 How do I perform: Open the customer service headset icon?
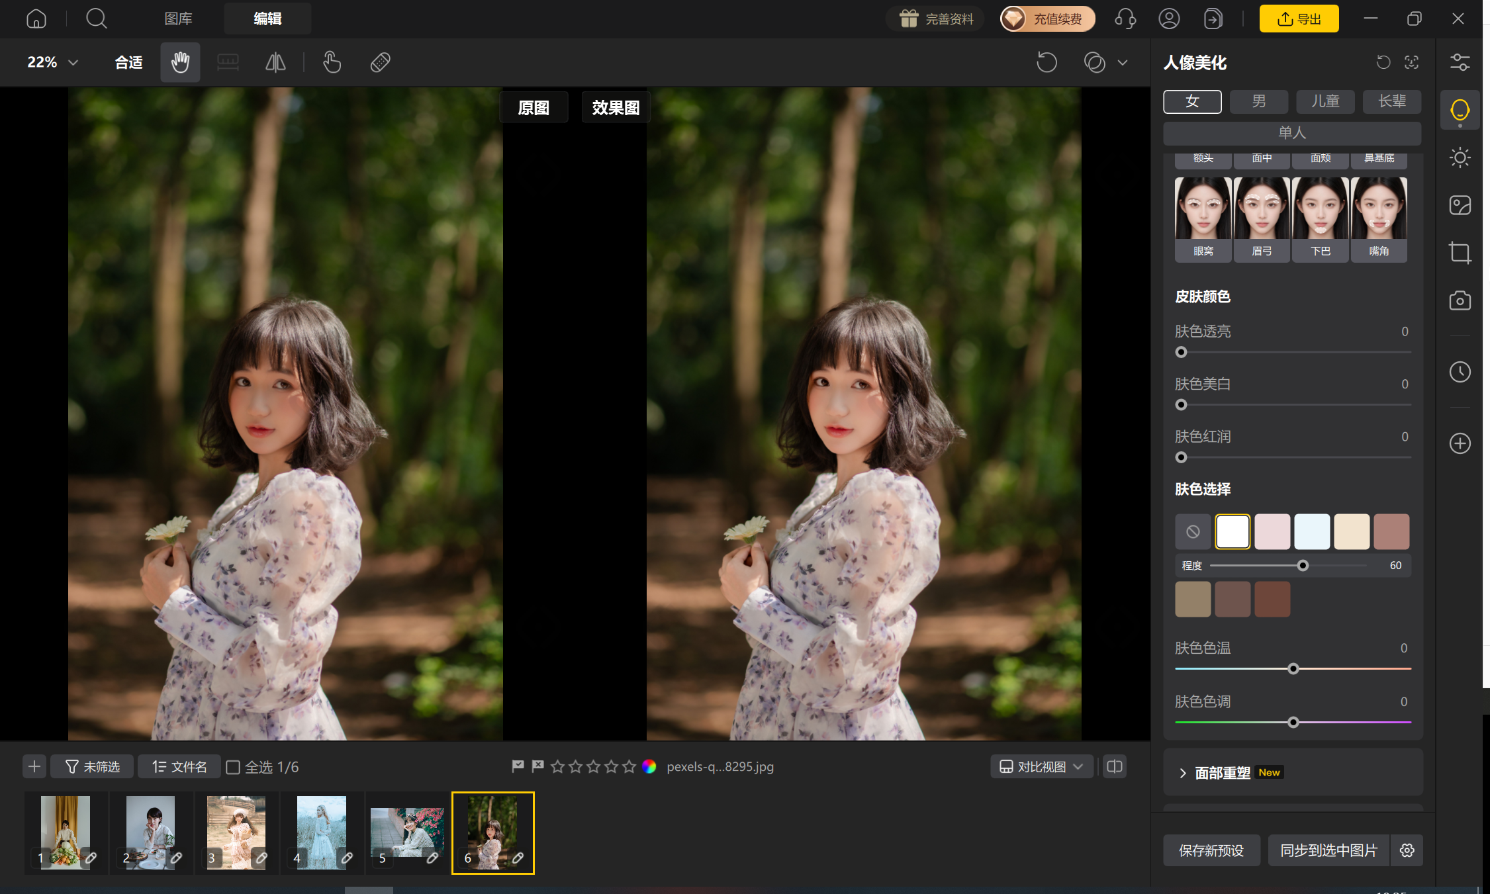[x=1125, y=19]
